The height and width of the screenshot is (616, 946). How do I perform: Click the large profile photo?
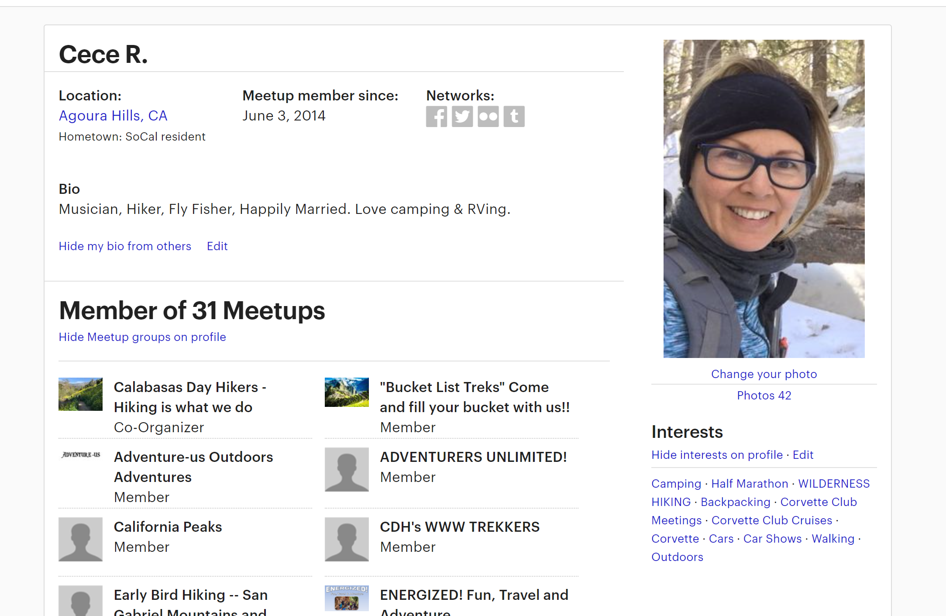tap(764, 199)
